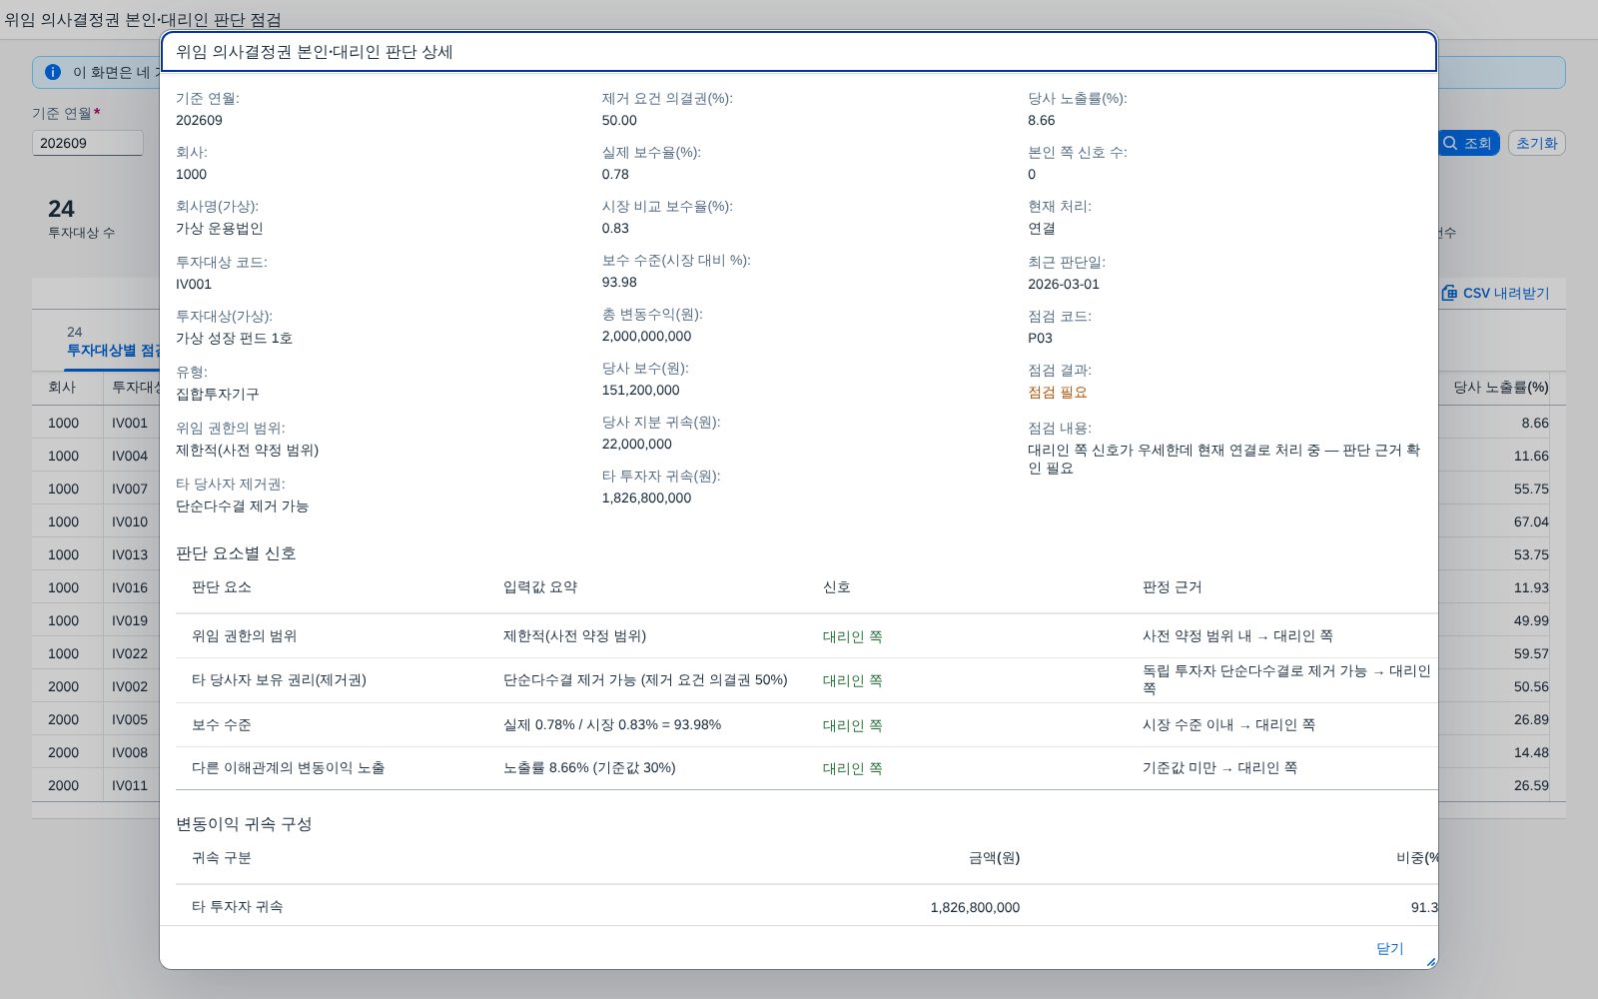Click the dialog resize handle icon

pyautogui.click(x=1430, y=962)
